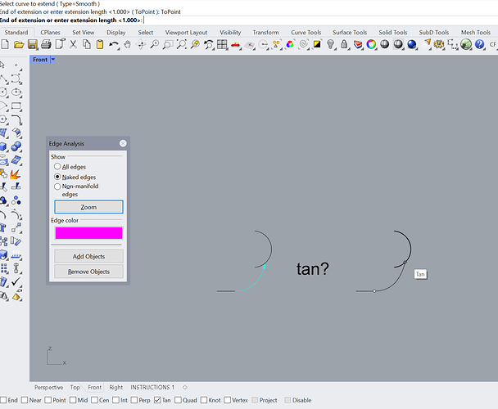Enable the Point osnap checkbox

48,400
